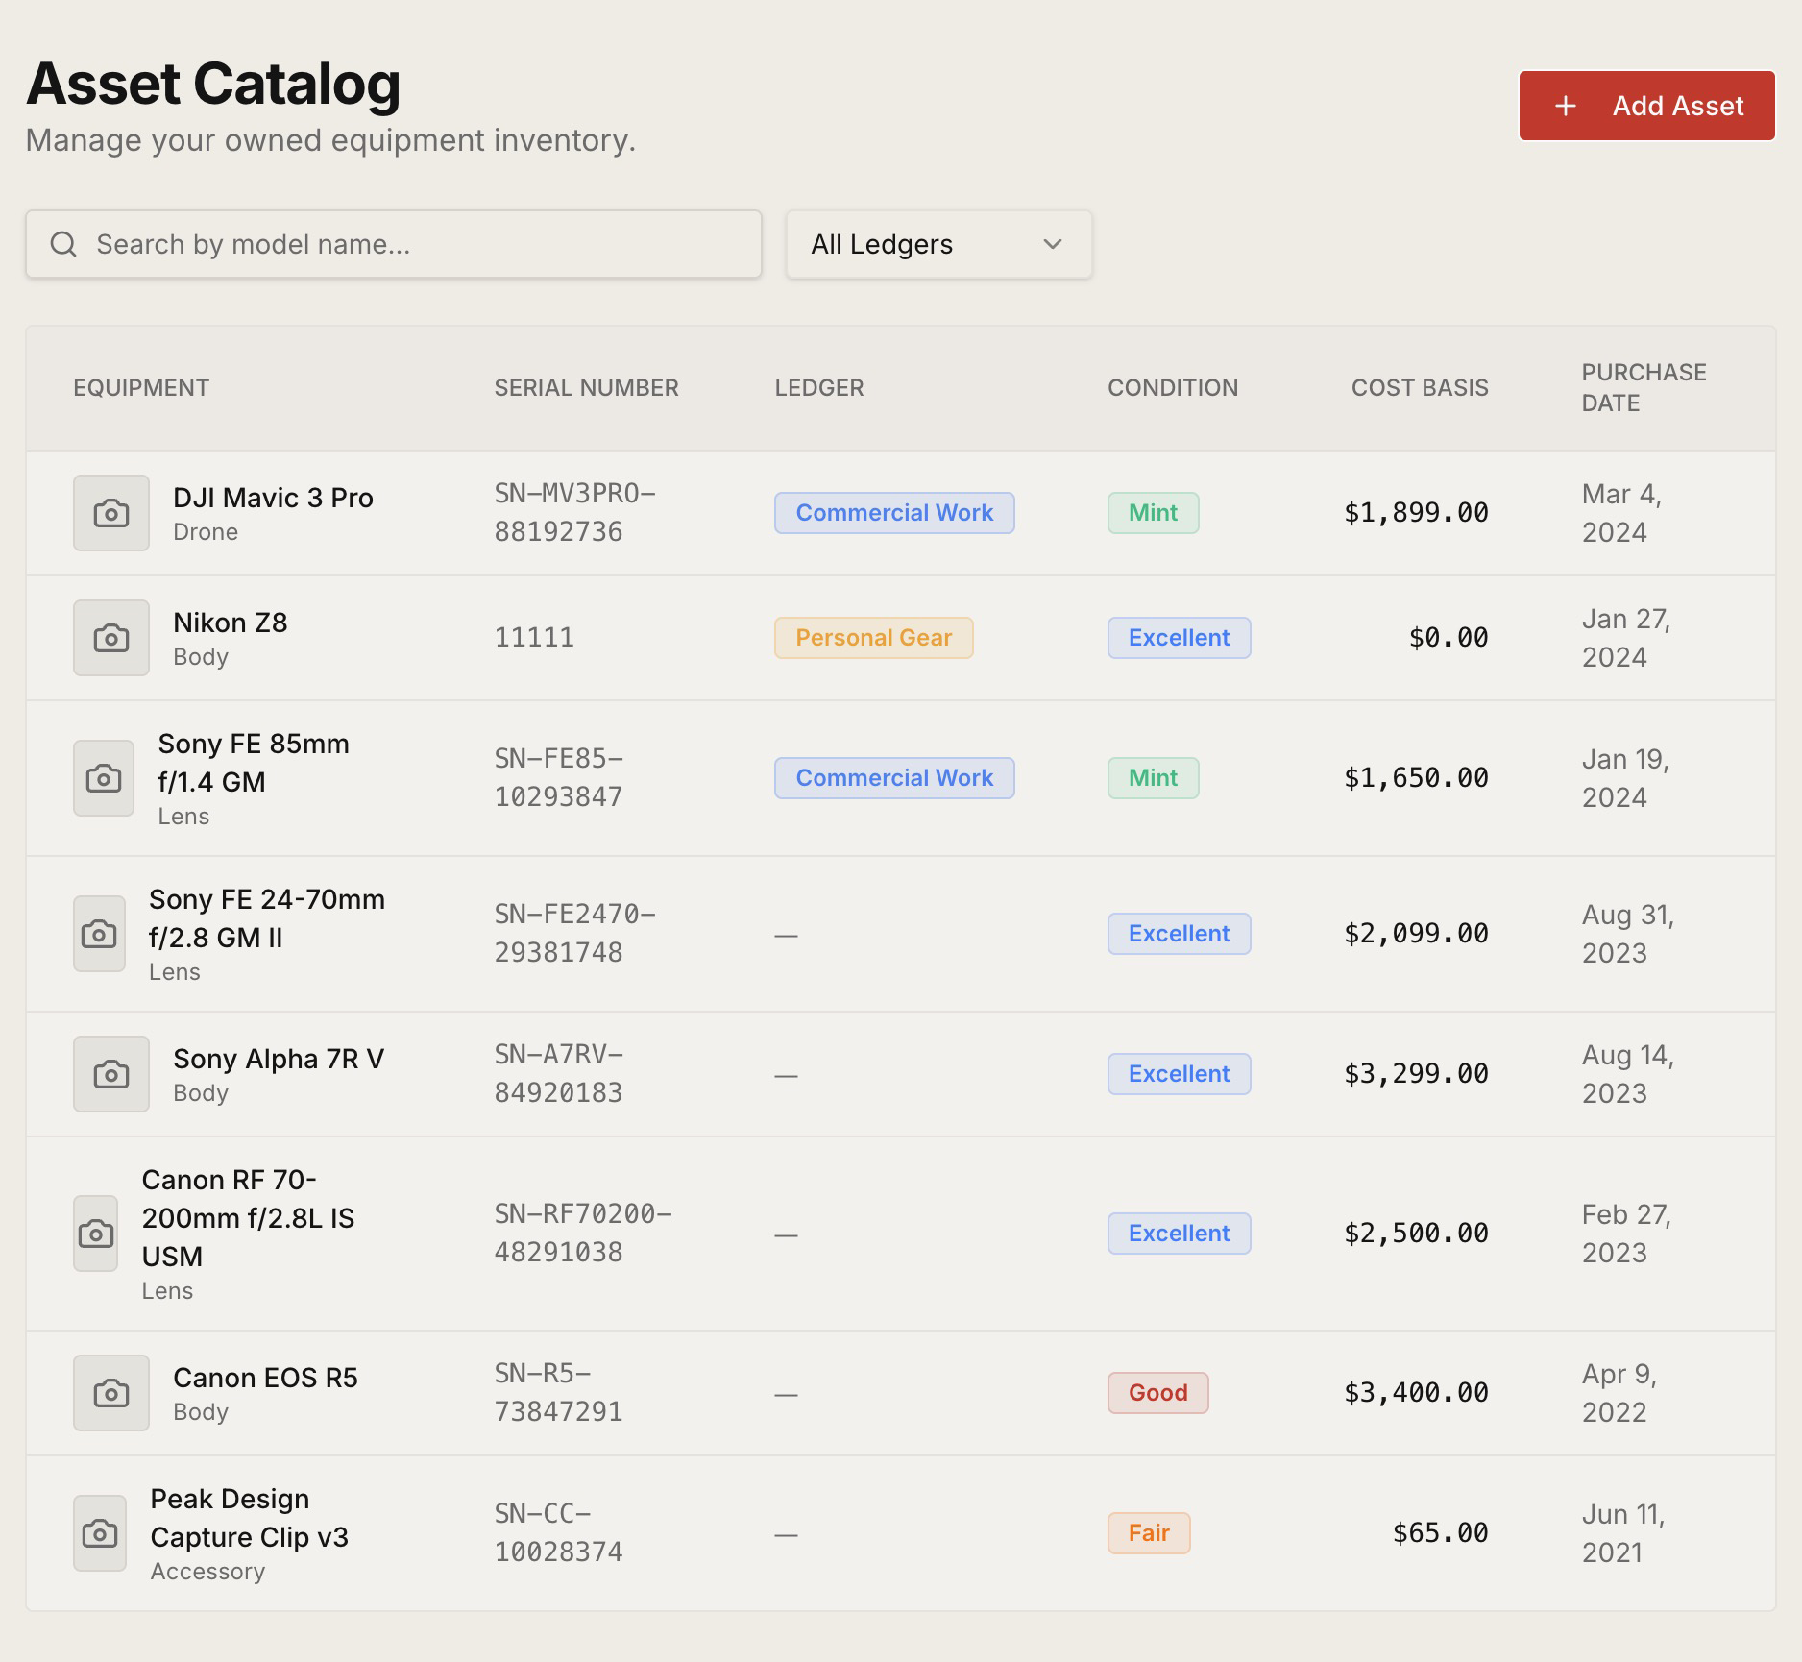Image resolution: width=1802 pixels, height=1662 pixels.
Task: Click Excellent badge on Sony Alpha 7R V row
Action: point(1180,1074)
